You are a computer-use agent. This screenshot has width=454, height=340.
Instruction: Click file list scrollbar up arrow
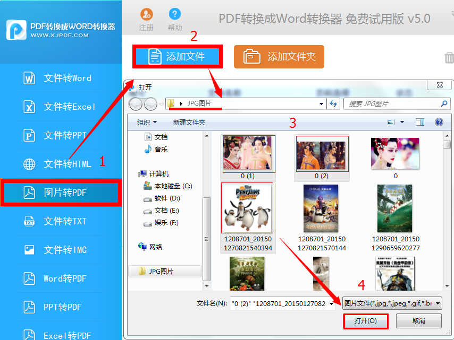(x=447, y=135)
